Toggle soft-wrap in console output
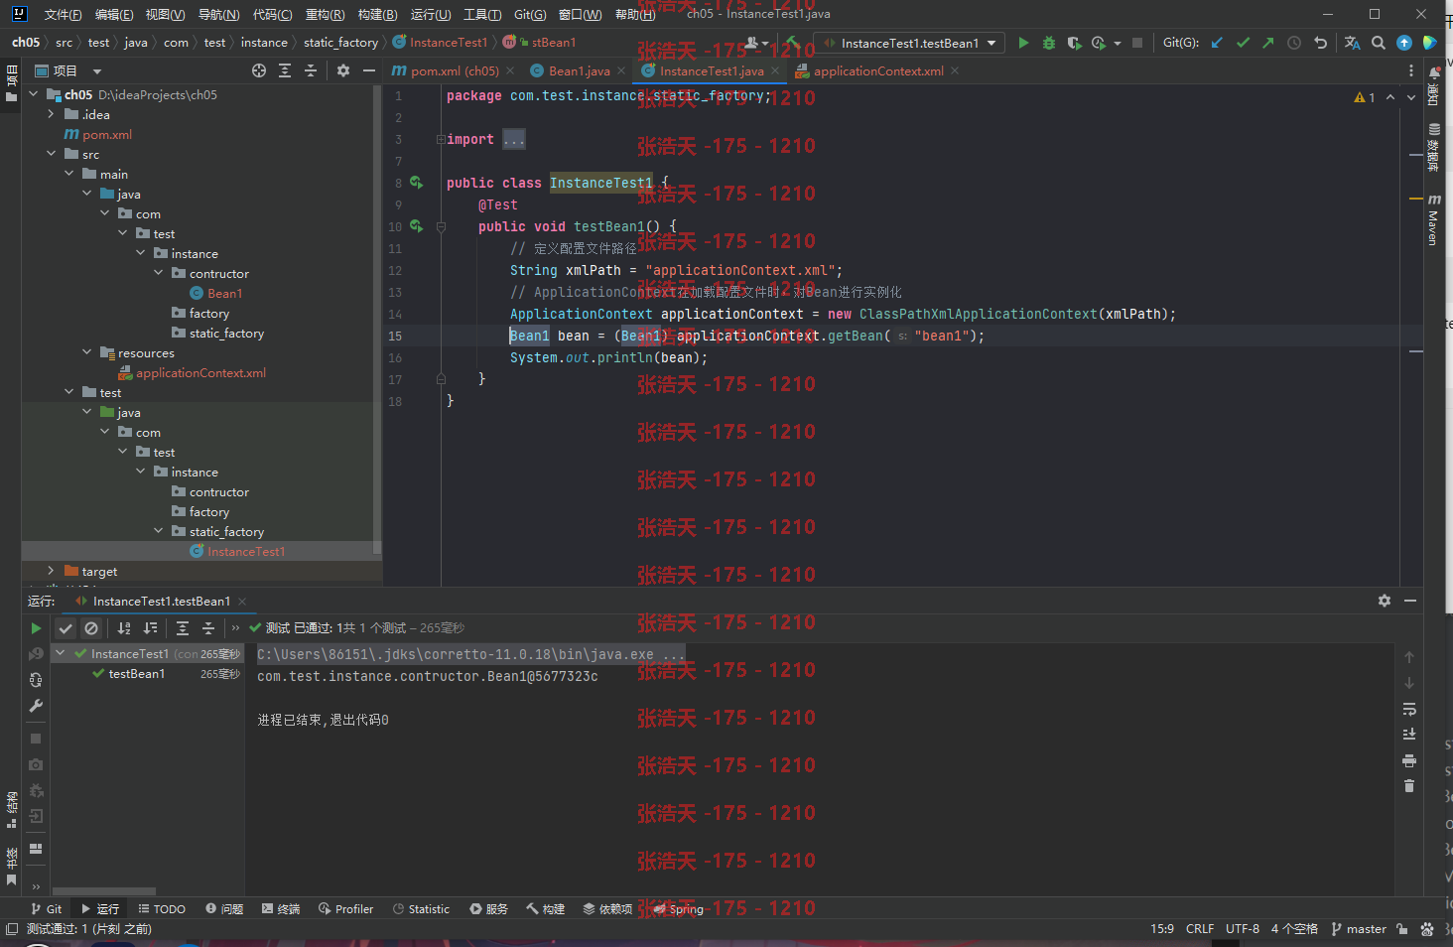The image size is (1453, 947). tap(1409, 709)
